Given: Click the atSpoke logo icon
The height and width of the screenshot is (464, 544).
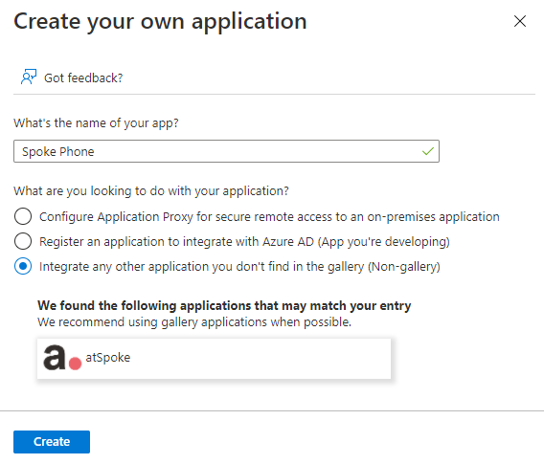Looking at the screenshot, I should coord(62,358).
